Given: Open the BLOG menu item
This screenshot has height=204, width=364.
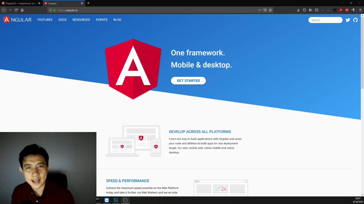Looking at the screenshot, I should tap(117, 20).
